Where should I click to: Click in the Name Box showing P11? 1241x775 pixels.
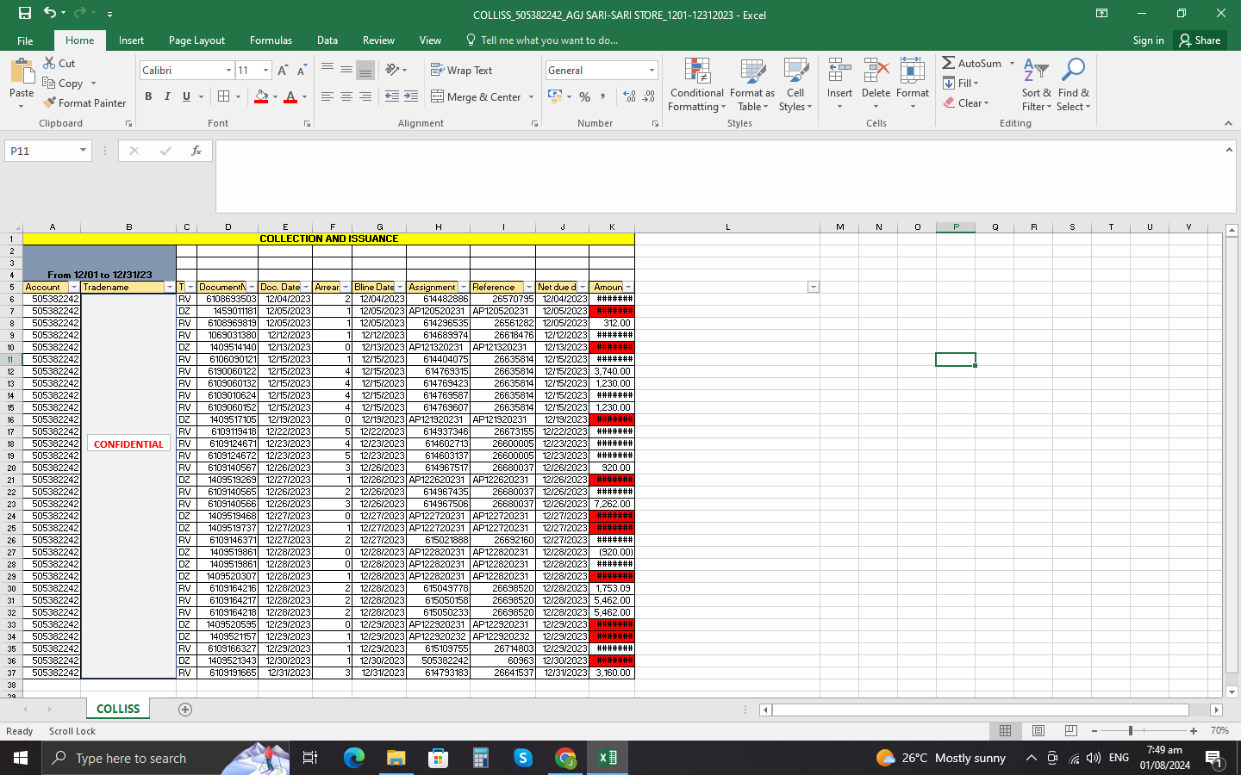[x=41, y=151]
